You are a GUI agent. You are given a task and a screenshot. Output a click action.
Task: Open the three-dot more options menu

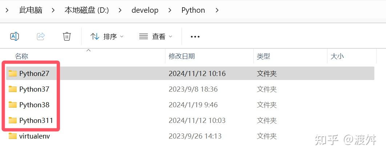coord(195,37)
